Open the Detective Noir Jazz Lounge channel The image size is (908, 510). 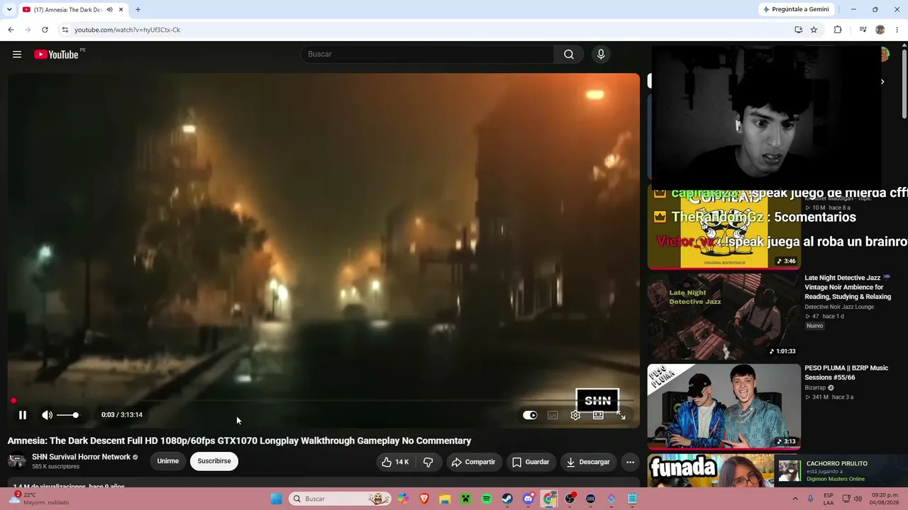[839, 307]
